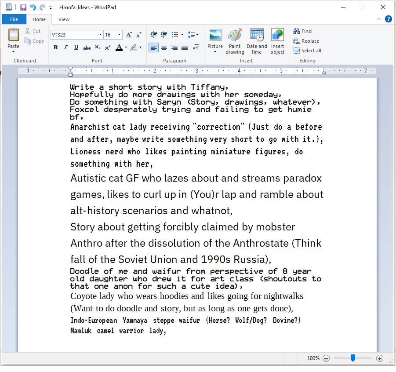Click the first-line indent marker on ruler
Image resolution: width=396 pixels, height=372 pixels.
[70, 69]
